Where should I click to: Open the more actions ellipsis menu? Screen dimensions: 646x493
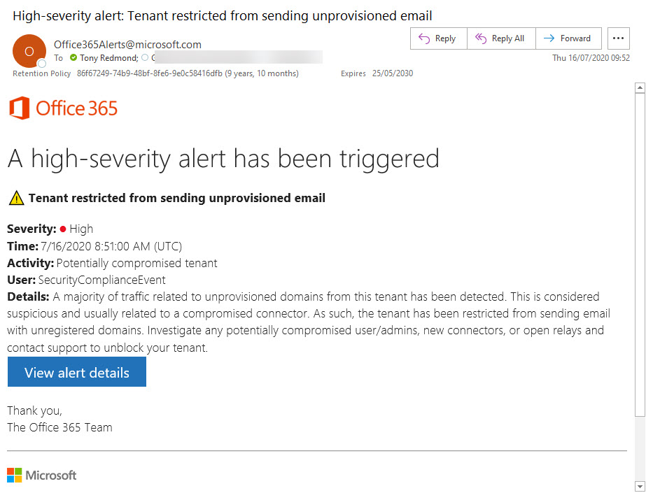[x=618, y=38]
